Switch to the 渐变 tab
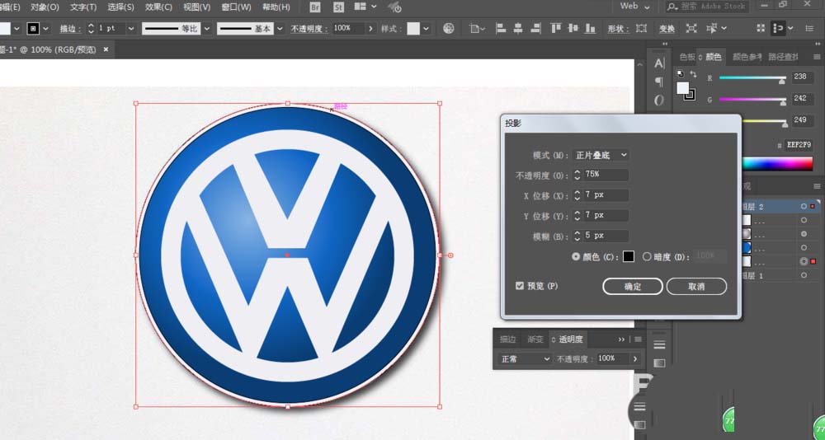The height and width of the screenshot is (440, 825). pos(535,339)
